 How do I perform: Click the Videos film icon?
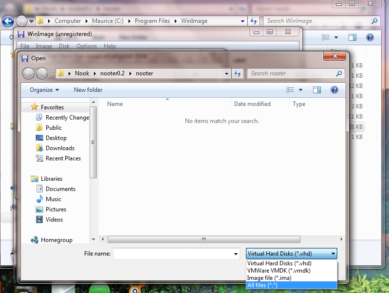(x=39, y=220)
